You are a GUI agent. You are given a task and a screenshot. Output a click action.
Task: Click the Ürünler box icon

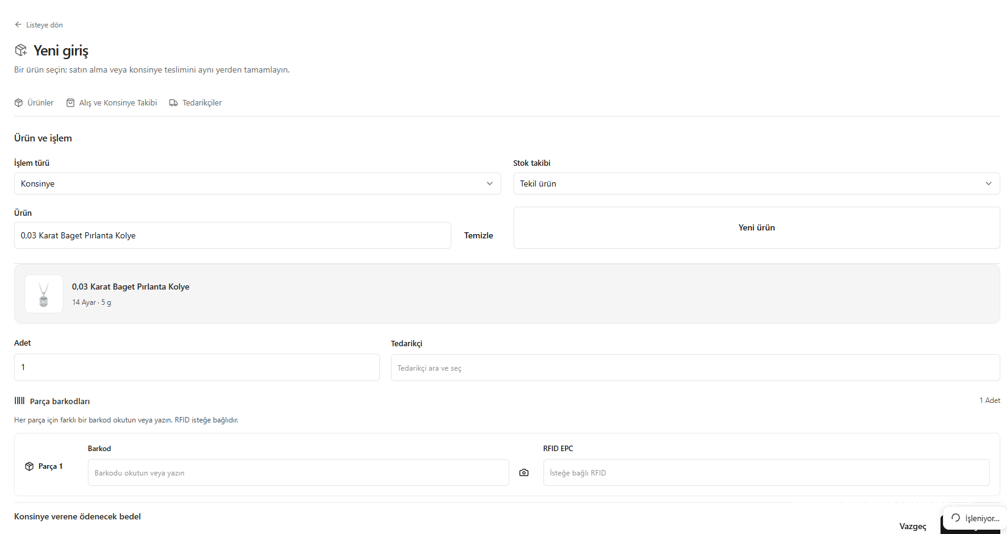(x=19, y=103)
